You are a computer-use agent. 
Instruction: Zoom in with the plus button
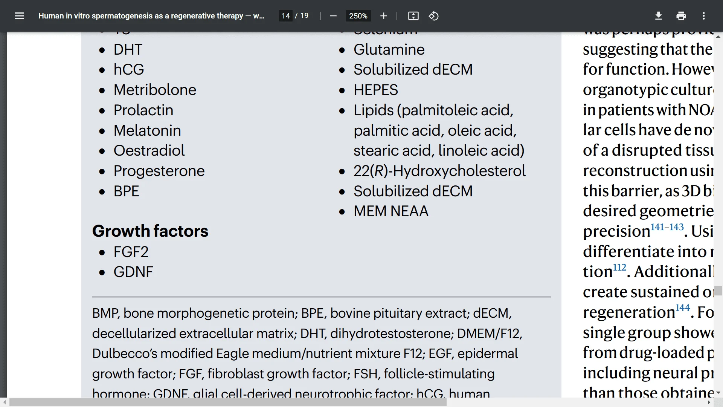click(x=383, y=16)
